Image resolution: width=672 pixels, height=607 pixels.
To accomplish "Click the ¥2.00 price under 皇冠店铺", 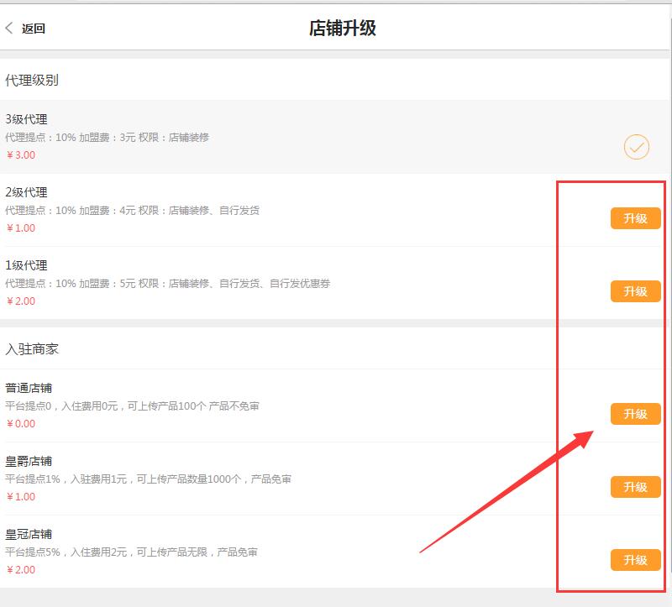I will pos(20,570).
